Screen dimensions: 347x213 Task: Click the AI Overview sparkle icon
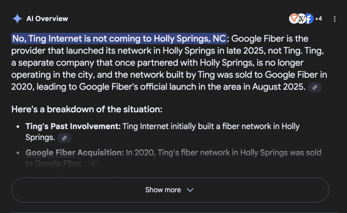pyautogui.click(x=17, y=19)
